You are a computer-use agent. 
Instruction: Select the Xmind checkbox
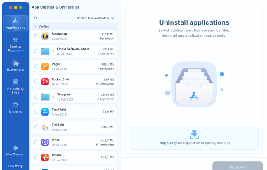[36, 157]
